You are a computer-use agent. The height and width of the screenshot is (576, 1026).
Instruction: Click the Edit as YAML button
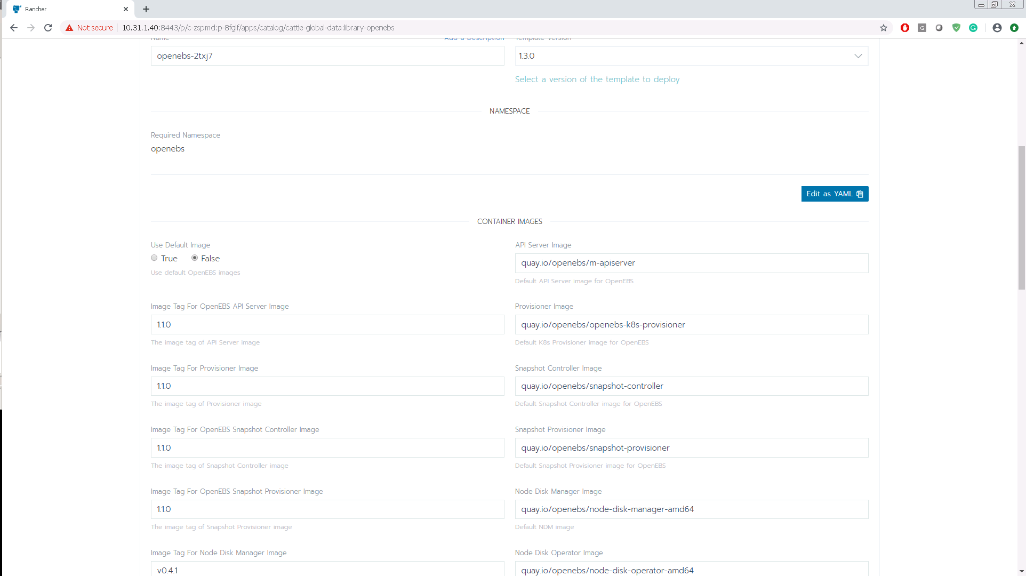835,194
